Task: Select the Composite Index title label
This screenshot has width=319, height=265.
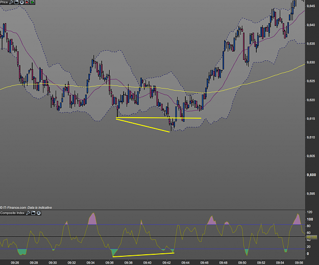Action: point(12,213)
